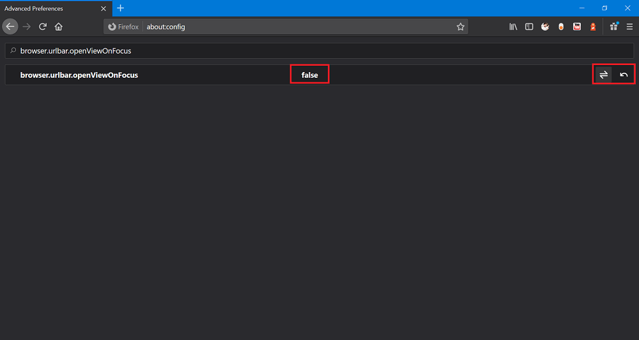
Task: Reset browser.urlbar.openViewOnFocus to its default
Action: 624,75
